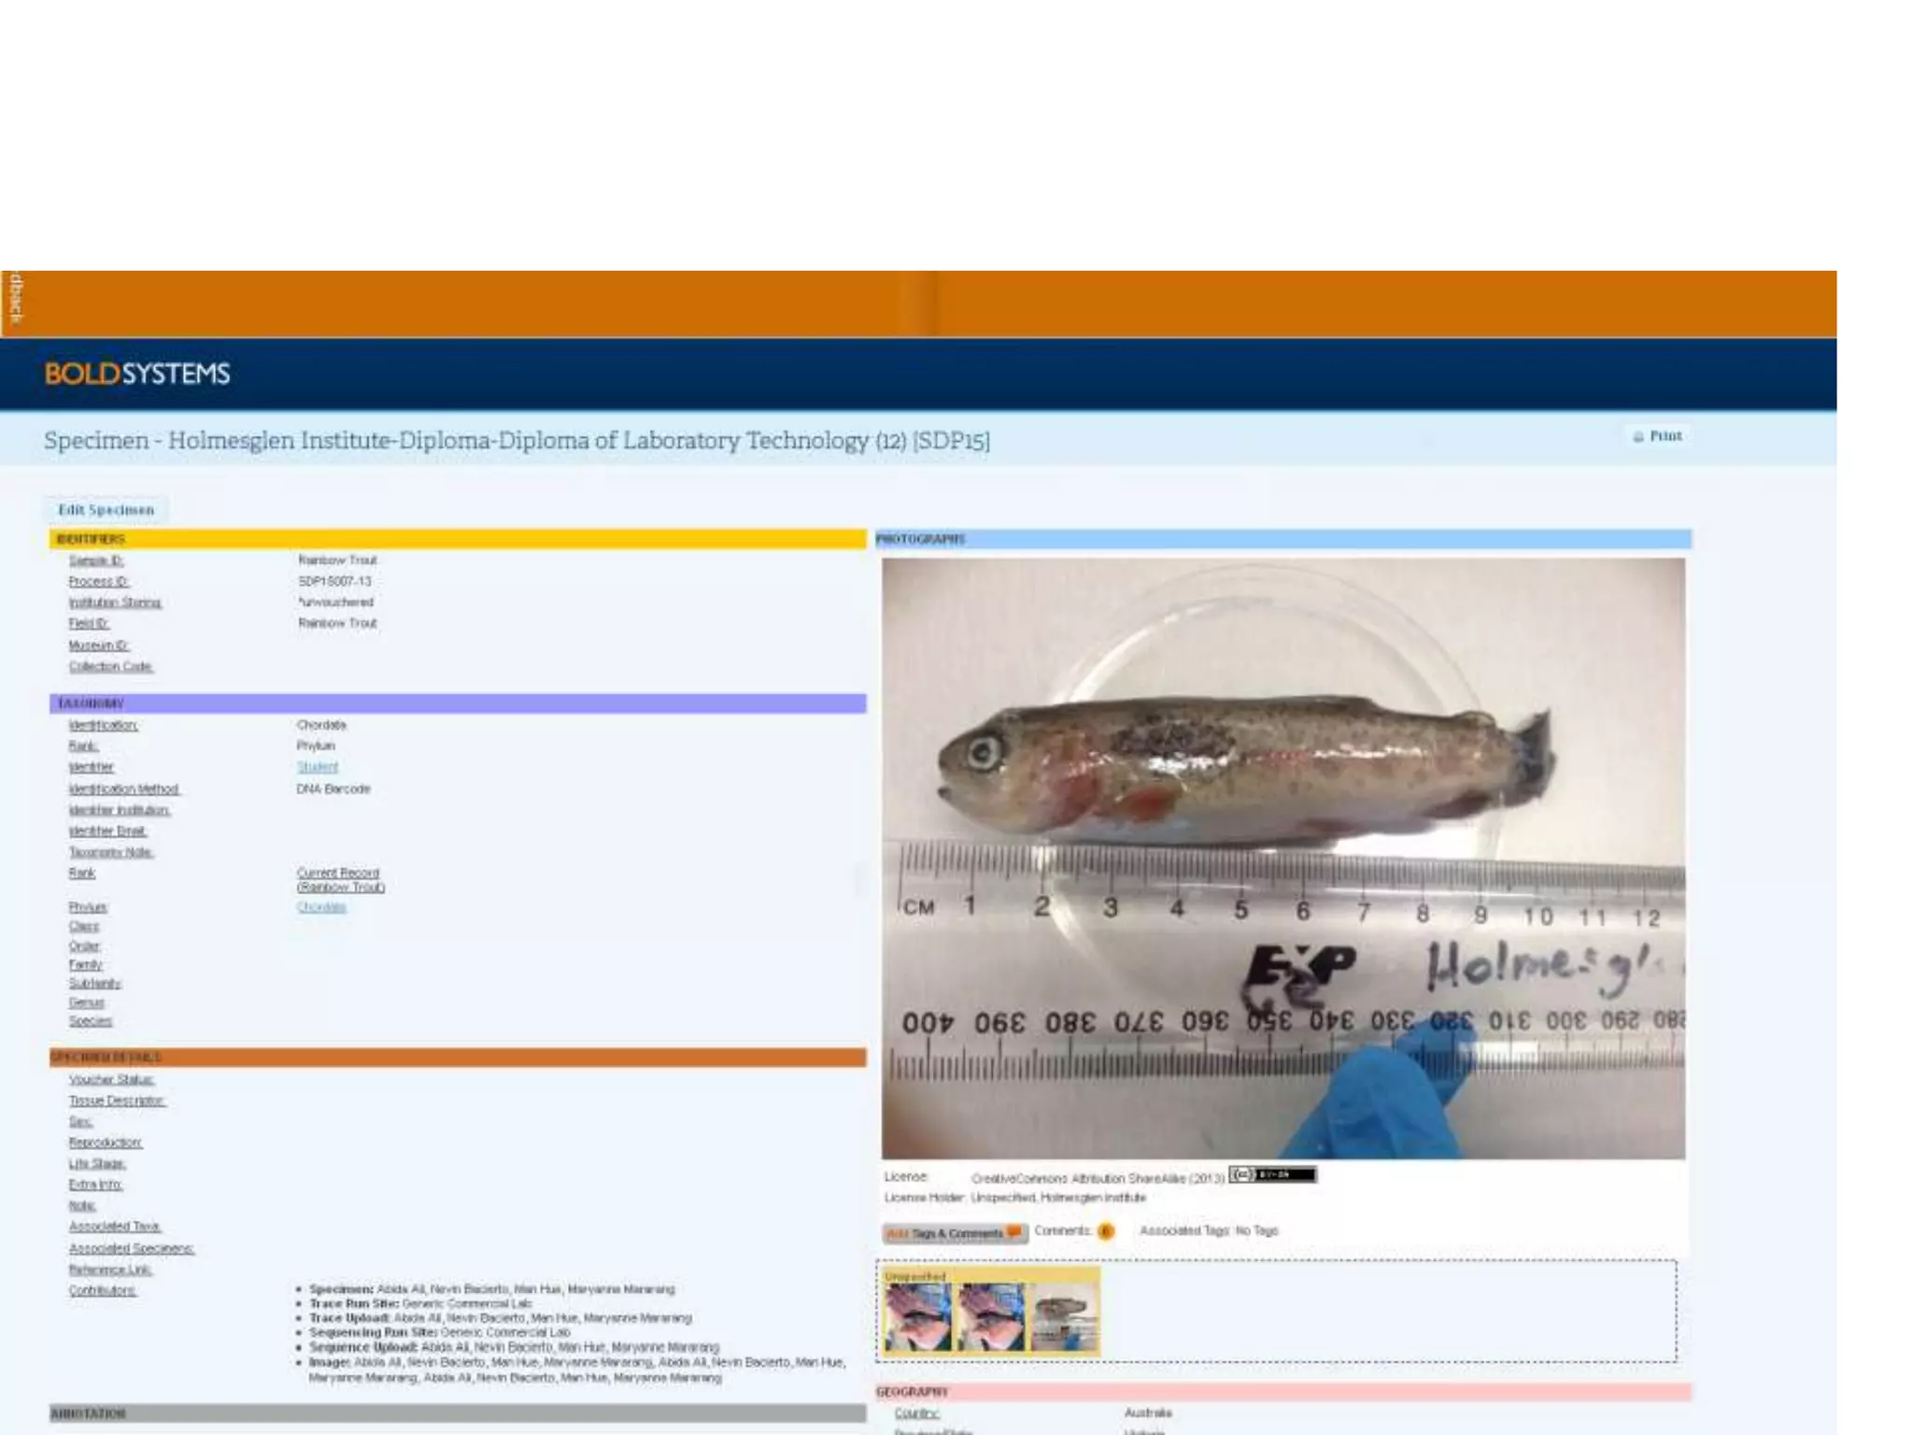Select the second photo thumbnail
This screenshot has width=1913, height=1435.
pyautogui.click(x=991, y=1316)
